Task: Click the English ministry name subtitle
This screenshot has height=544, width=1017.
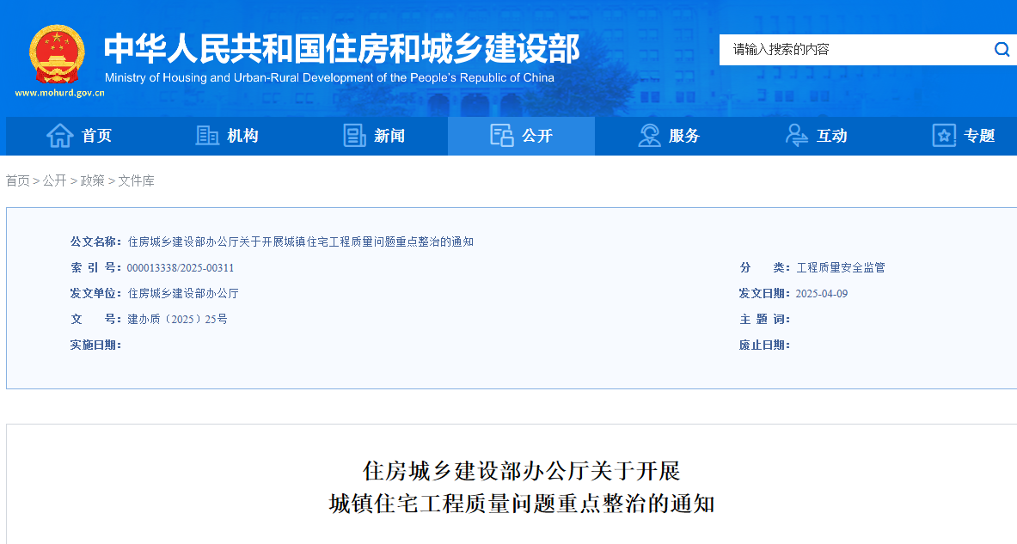Action: 329,78
